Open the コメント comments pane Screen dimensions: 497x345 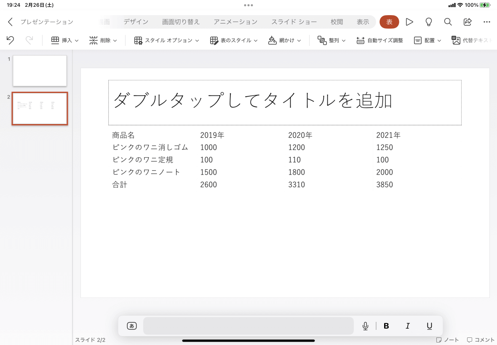pyautogui.click(x=481, y=340)
